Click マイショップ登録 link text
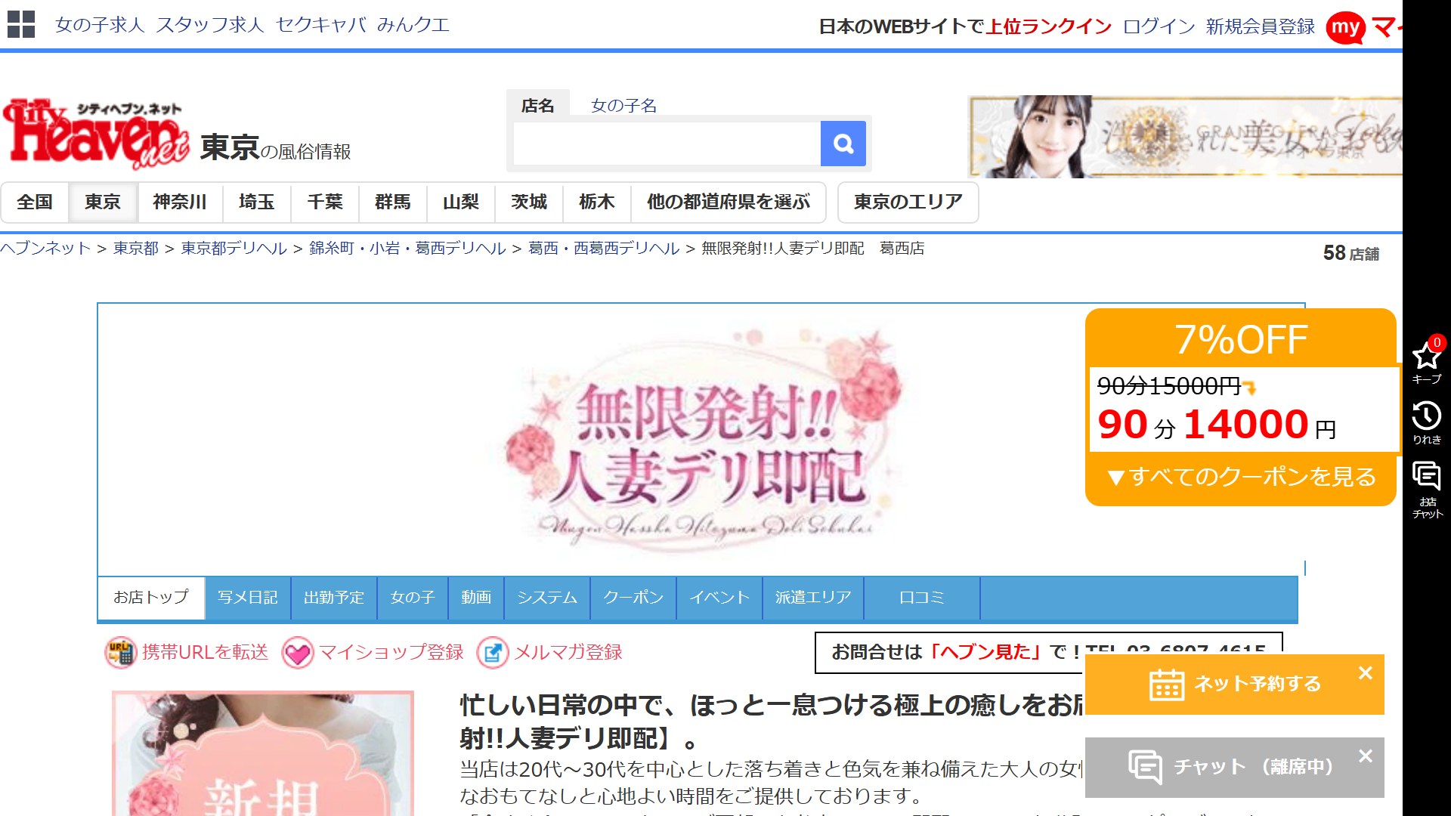1451x816 pixels. (391, 652)
